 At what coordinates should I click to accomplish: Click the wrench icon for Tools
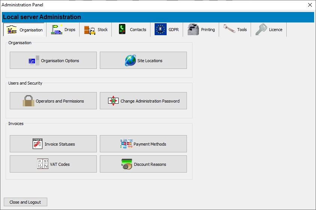tap(229, 28)
